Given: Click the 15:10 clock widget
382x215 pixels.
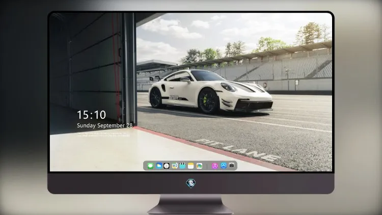Looking at the screenshot, I should [91, 115].
